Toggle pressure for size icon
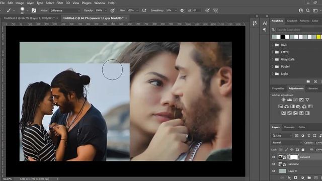Screen dimensions: 322x181 207,10
